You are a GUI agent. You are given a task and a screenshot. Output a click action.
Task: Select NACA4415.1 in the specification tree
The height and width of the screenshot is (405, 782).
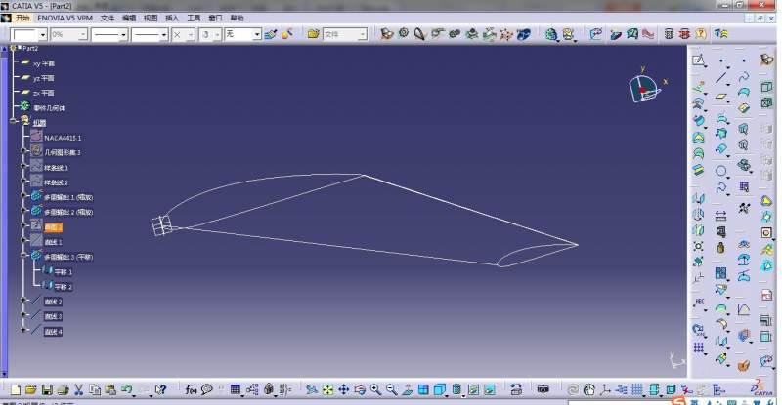click(x=63, y=138)
